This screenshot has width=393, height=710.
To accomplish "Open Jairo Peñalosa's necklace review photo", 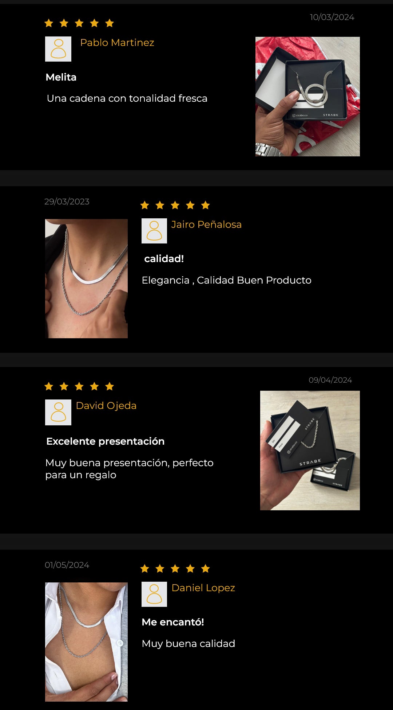I will click(x=86, y=278).
